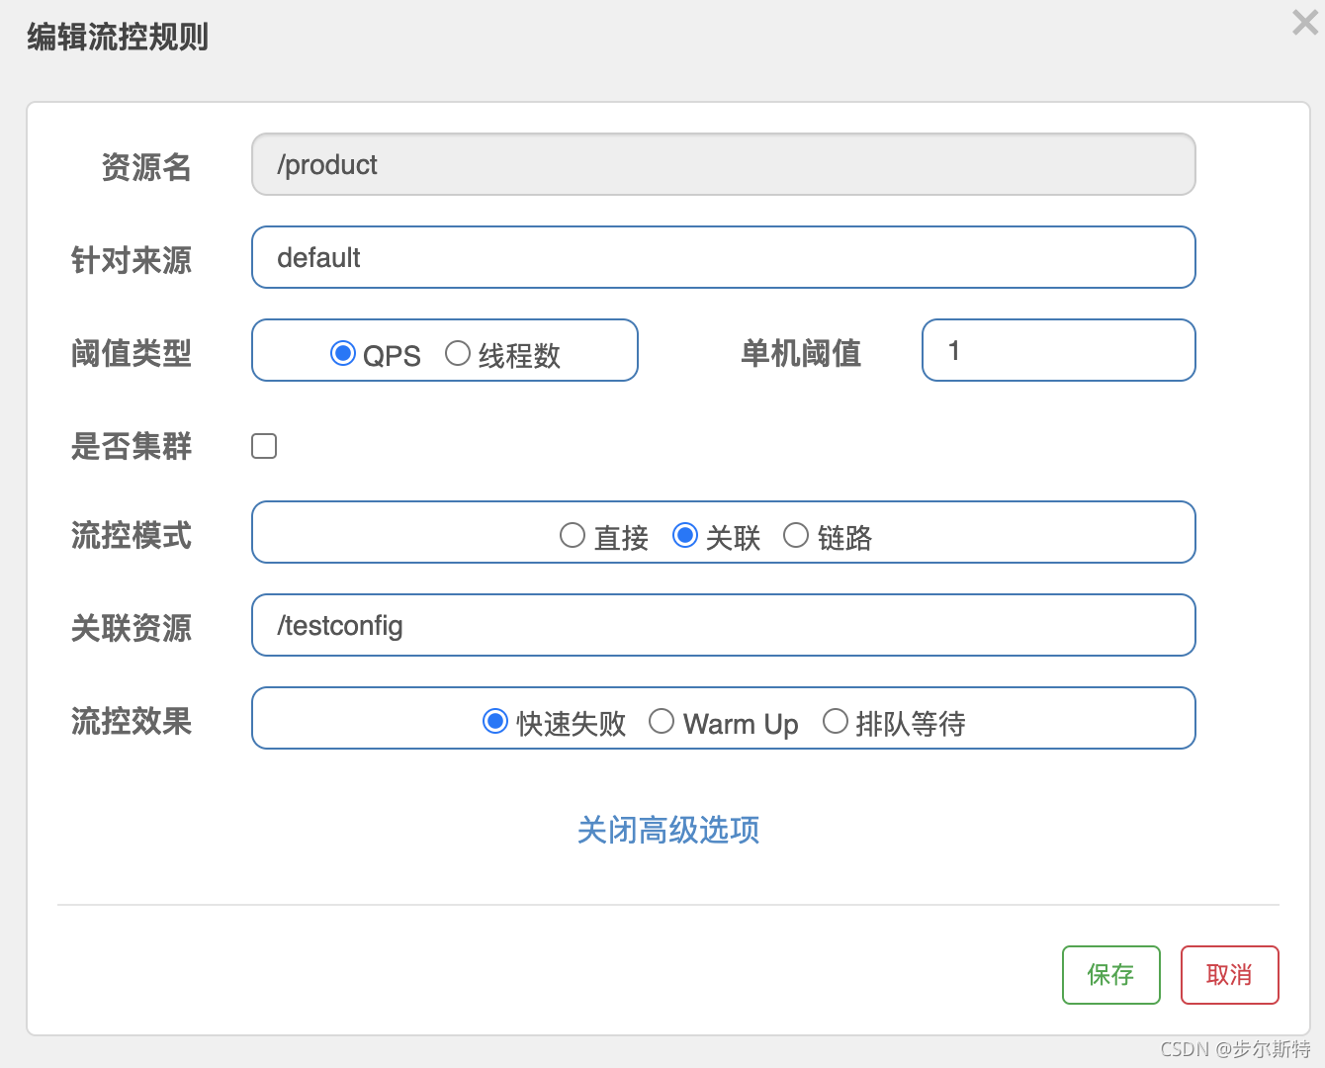The width and height of the screenshot is (1325, 1068).
Task: Close the edit flow rule dialog
Action: coord(1304,23)
